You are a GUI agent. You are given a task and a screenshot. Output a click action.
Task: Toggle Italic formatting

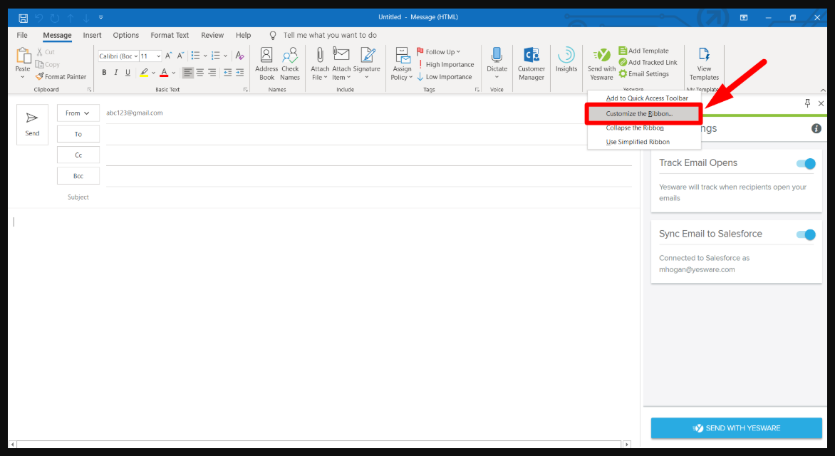115,73
